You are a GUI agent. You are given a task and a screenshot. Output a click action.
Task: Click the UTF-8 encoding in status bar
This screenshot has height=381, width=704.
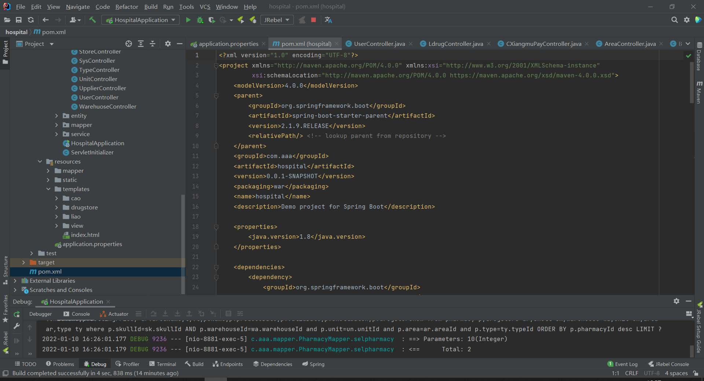point(652,373)
